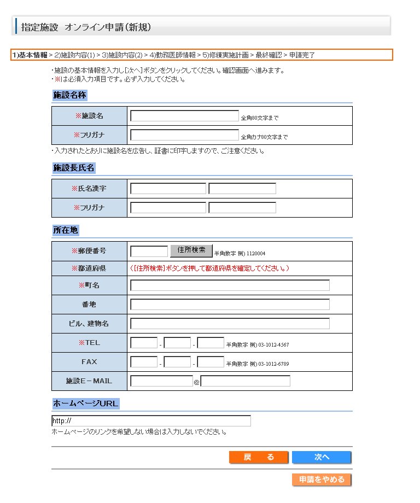Select the ビル、建物名 building name field
The height and width of the screenshot is (503, 420).
click(230, 324)
